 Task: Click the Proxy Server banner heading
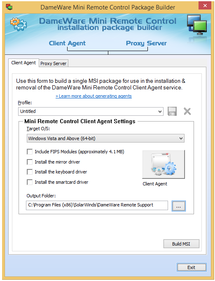pos(146,43)
